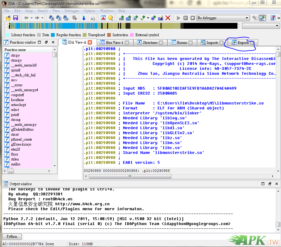Click the blue down arrow jump icon

point(84,18)
